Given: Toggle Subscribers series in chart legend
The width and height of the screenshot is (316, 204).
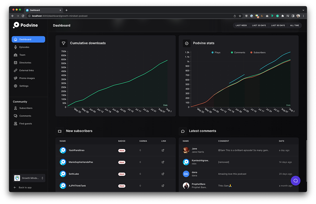Looking at the screenshot, I should (x=258, y=52).
